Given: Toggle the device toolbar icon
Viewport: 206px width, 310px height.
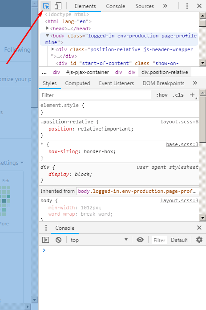Looking at the screenshot, I should (x=58, y=6).
